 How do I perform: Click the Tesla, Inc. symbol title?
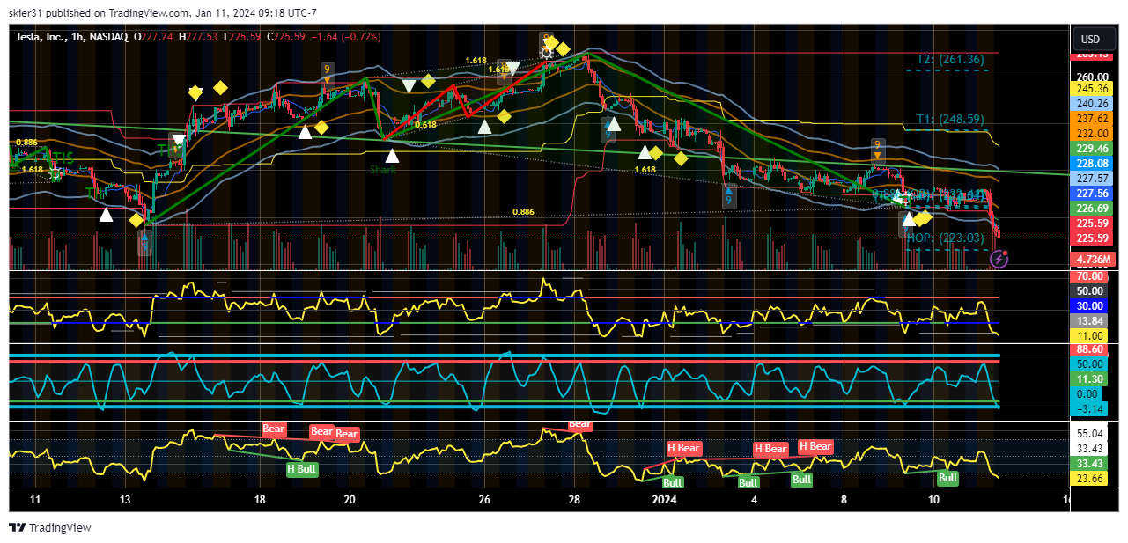click(x=45, y=37)
